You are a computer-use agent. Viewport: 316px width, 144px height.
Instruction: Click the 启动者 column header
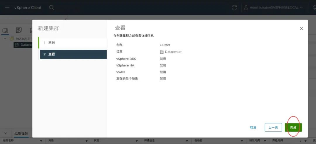(x=198, y=141)
